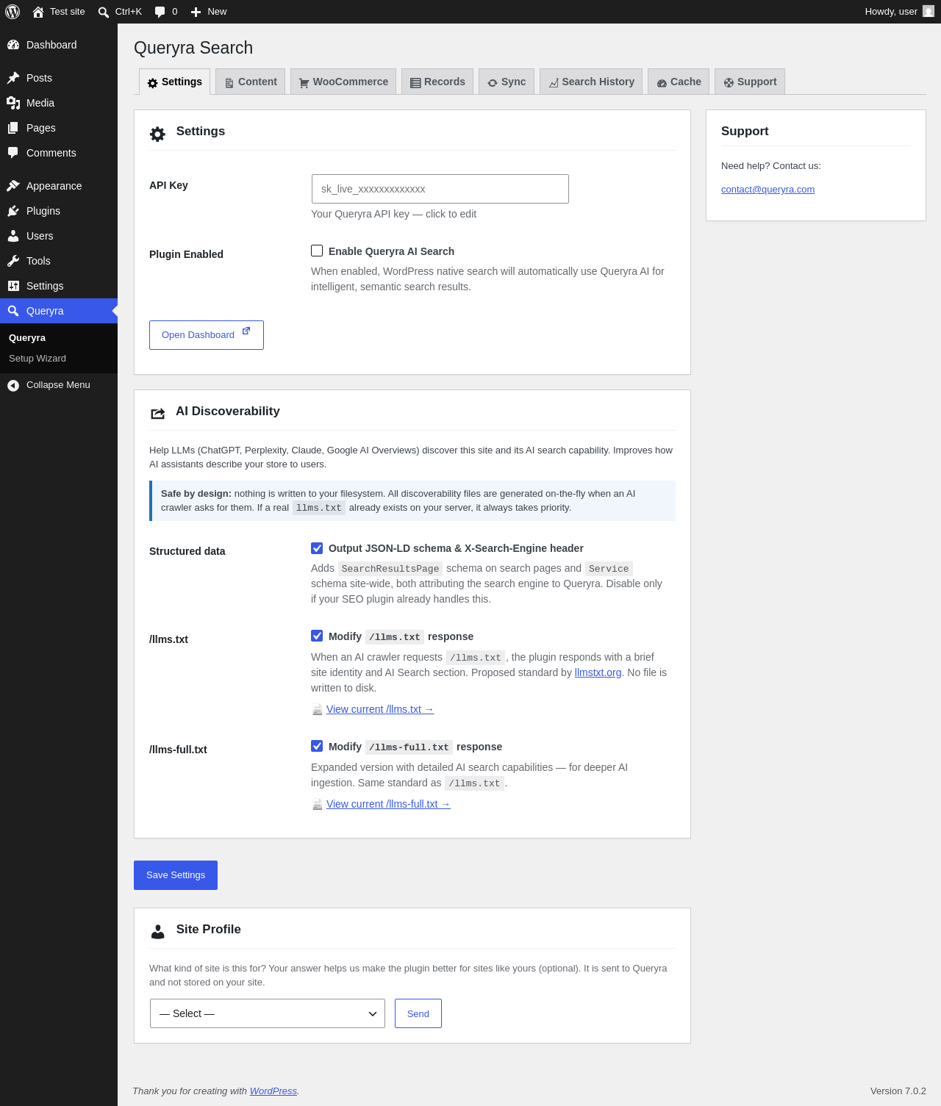Click the gauge icon on Cache tab

point(662,83)
